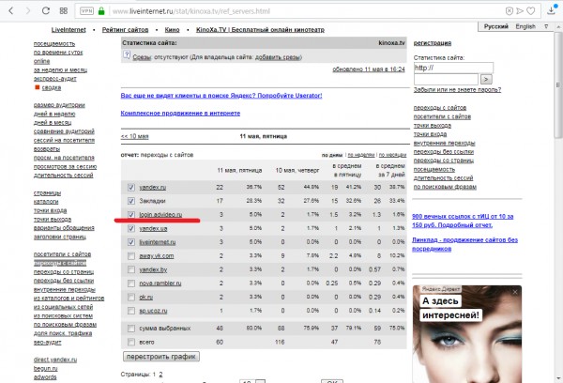Uncheck the liveinternet.ru row checkbox
This screenshot has height=383, width=563.
131,242
